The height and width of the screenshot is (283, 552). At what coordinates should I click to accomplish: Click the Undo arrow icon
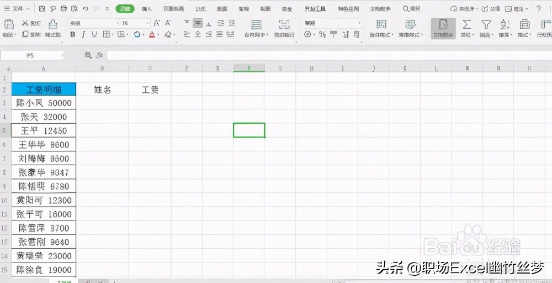point(86,8)
